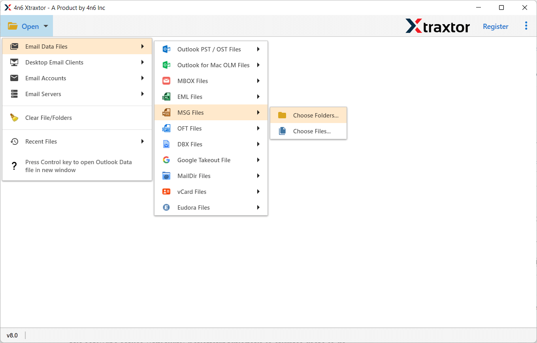Viewport: 537px width, 343px height.
Task: Open the Outlook for Mac OLM Files entry
Action: 211,65
